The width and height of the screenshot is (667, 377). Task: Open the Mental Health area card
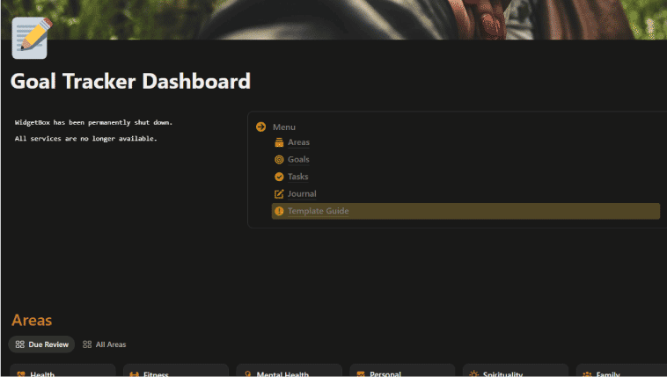(x=290, y=371)
